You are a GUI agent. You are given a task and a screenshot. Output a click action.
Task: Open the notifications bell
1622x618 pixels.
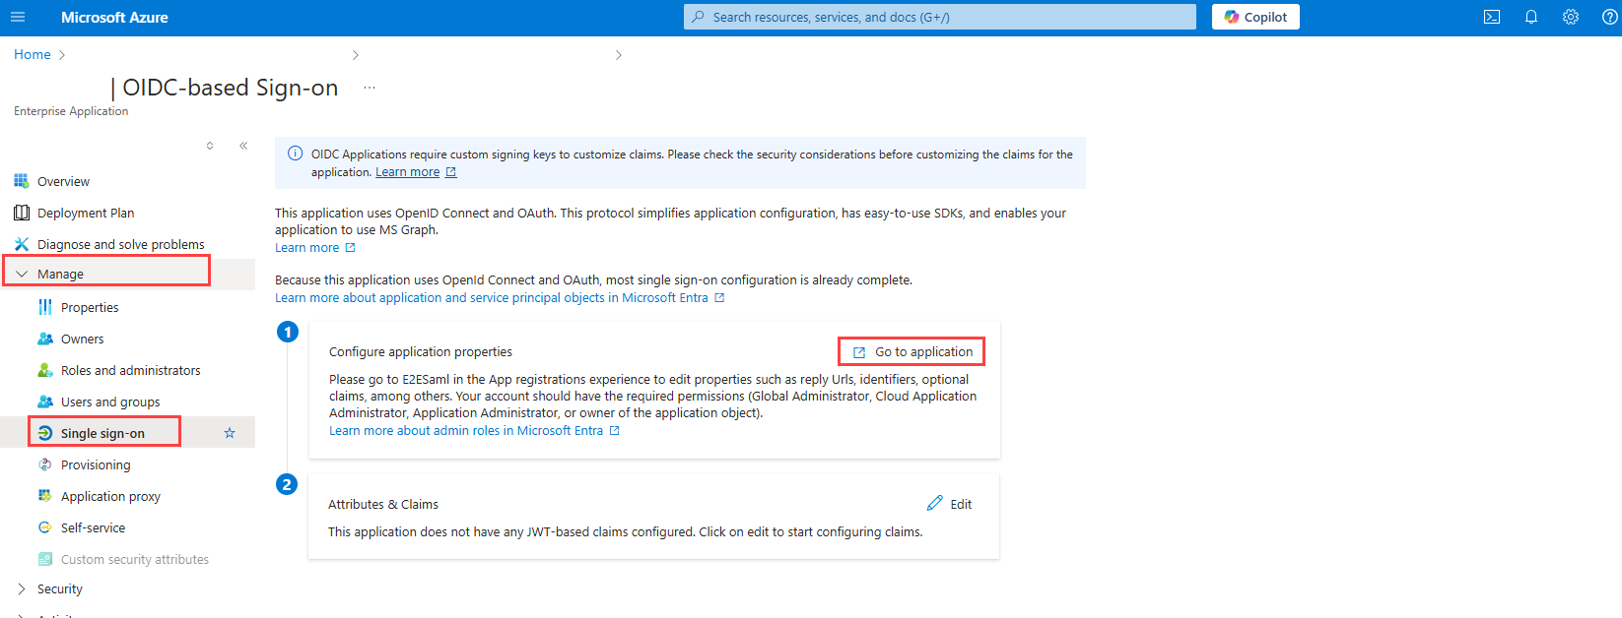1531,17
